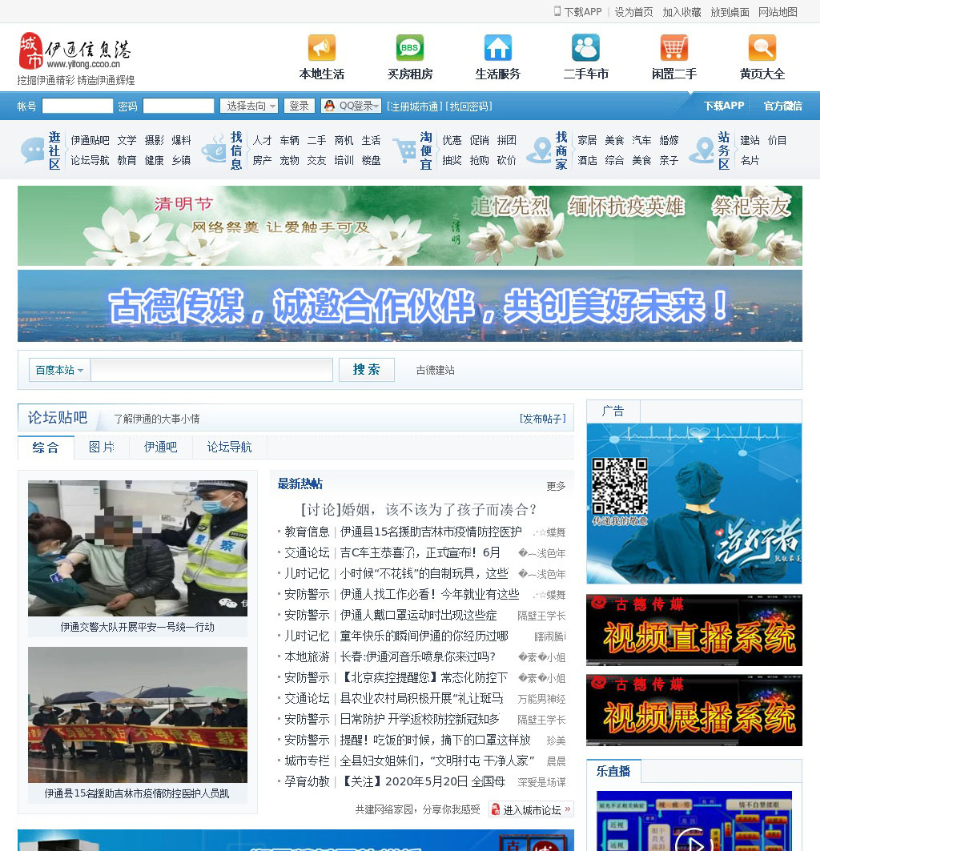This screenshot has height=851, width=961.
Task: Click the 抽奖 link under 淘便宜
Action: tap(452, 160)
